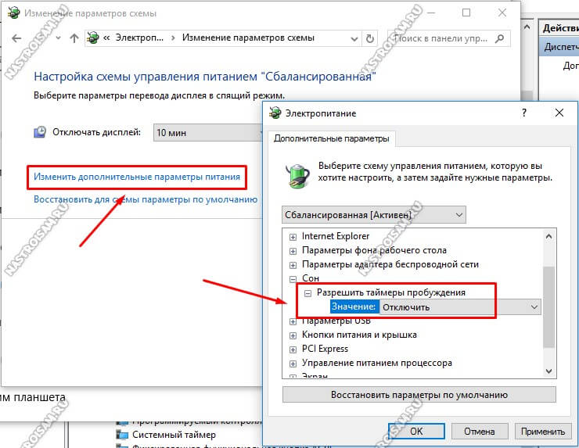Click the Электропитание dialog title icon
Viewport: 579px width, 448px height.
point(275,113)
